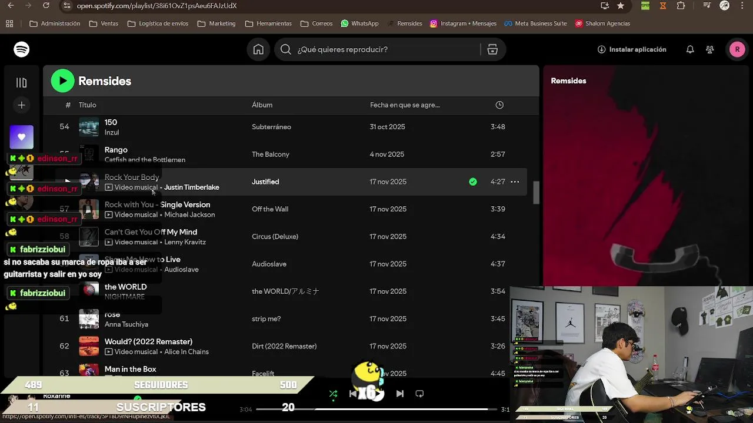Image resolution: width=753 pixels, height=423 pixels.
Task: Expand Your Library sidebar icon
Action: (21, 83)
